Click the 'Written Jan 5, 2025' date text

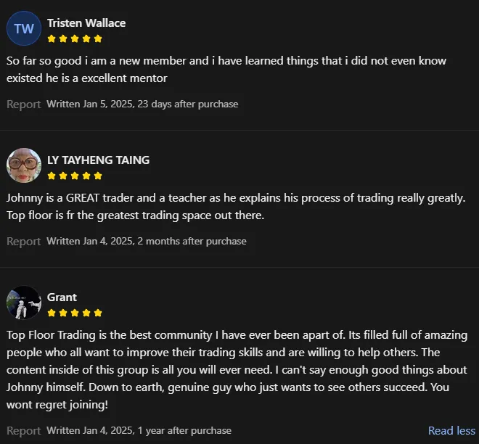click(89, 104)
